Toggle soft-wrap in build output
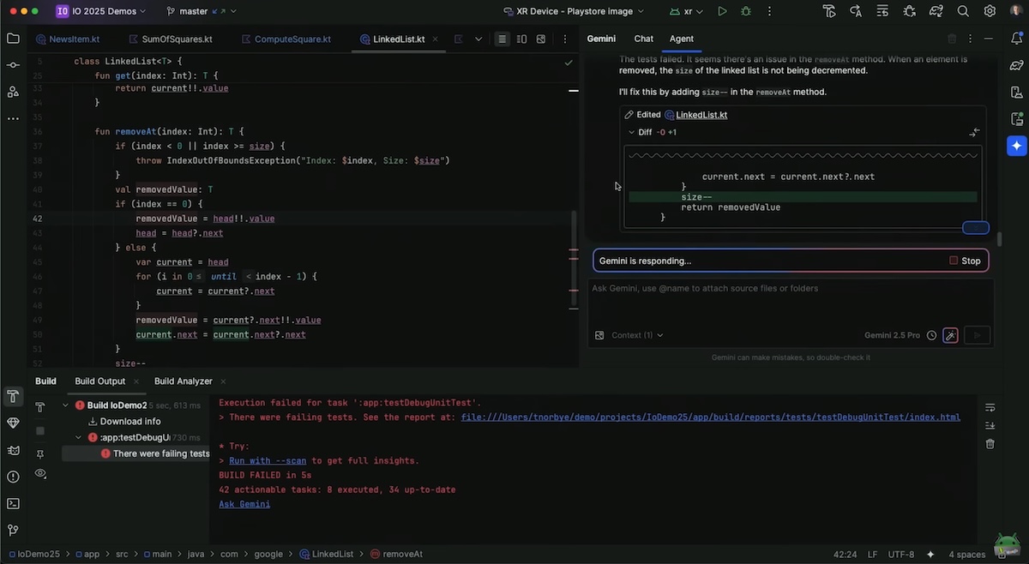The image size is (1029, 564). coord(990,407)
